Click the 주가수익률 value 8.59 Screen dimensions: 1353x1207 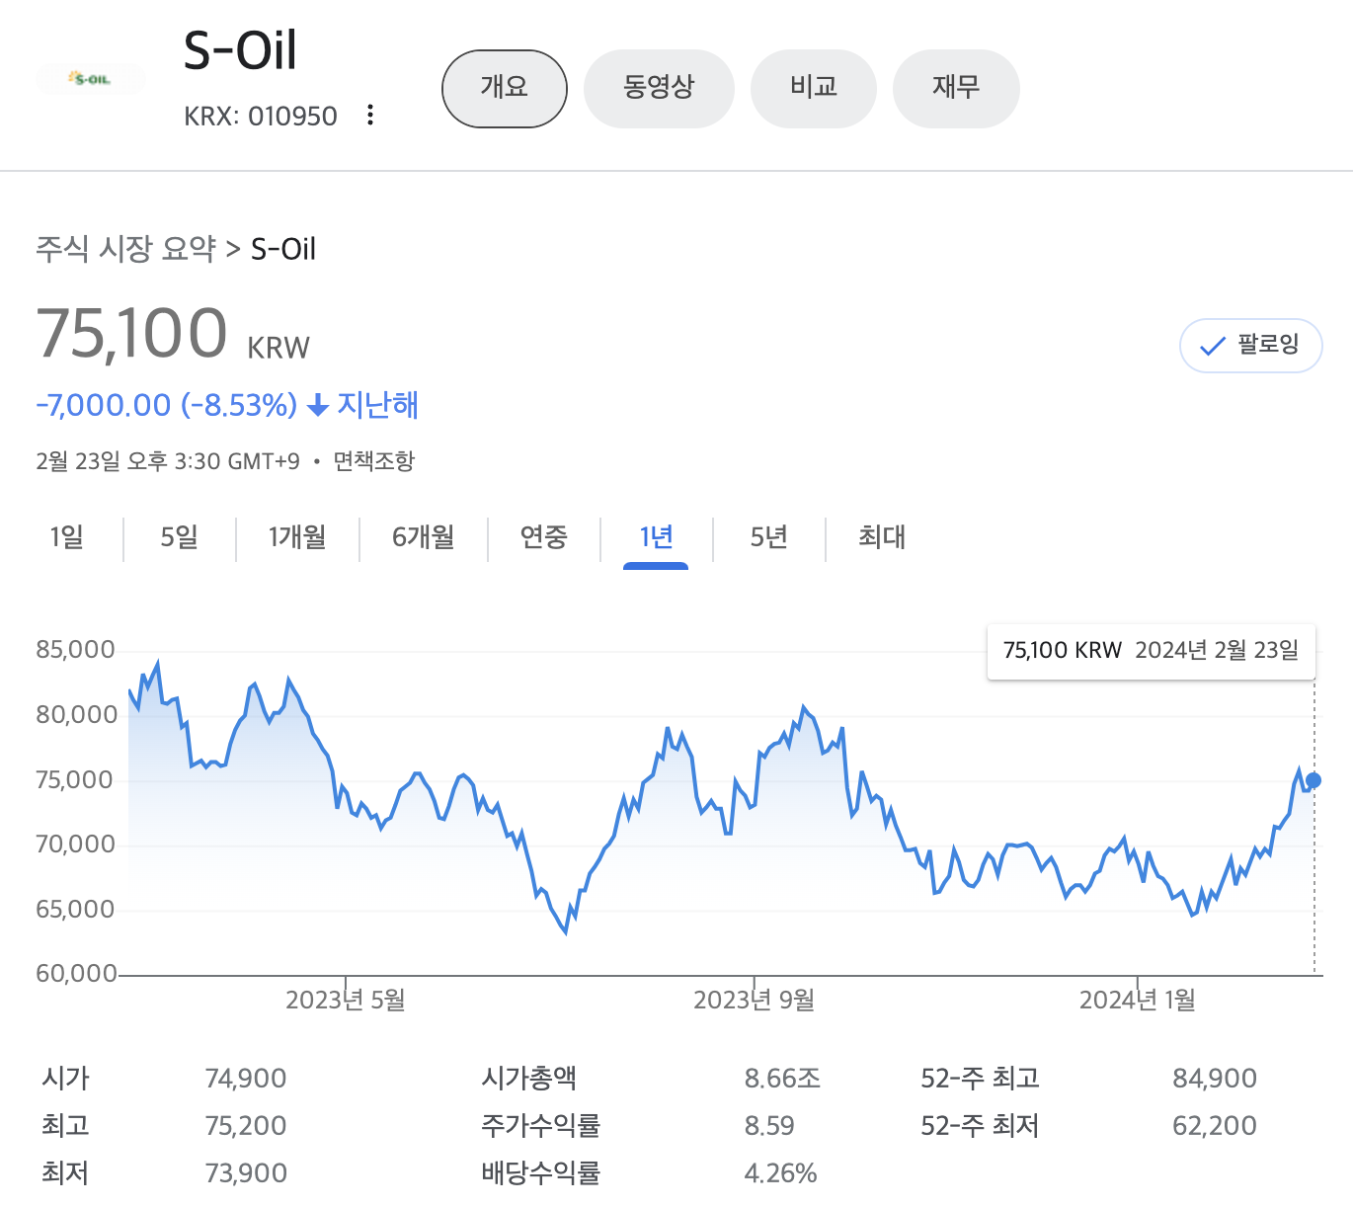pos(769,1126)
